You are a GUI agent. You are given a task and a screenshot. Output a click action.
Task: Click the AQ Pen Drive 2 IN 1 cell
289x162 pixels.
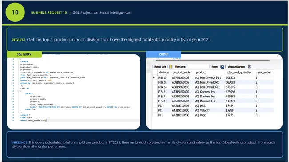pyautogui.click(x=208, y=78)
